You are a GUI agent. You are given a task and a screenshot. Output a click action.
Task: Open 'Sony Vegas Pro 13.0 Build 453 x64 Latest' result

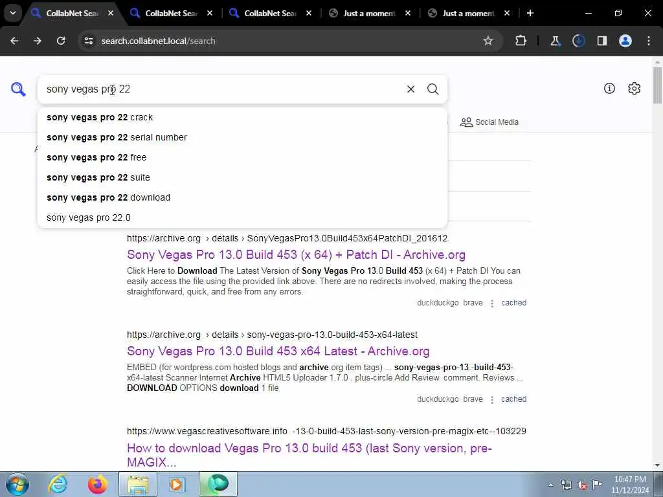[x=278, y=351]
